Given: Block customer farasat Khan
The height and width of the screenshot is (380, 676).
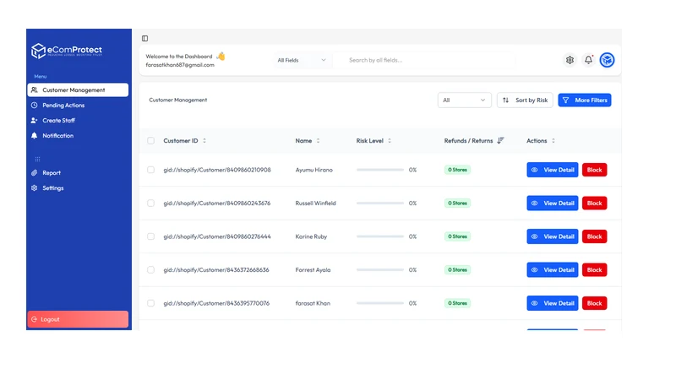Looking at the screenshot, I should [x=595, y=303].
